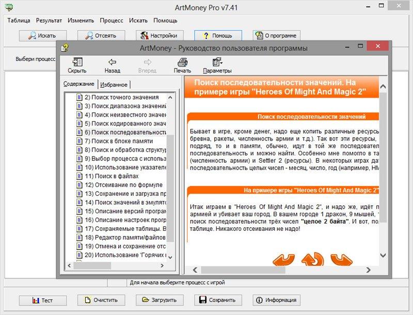Screen dimensions: 413x315
Task: Click the status text Для начала выберите процесс
Action: [177, 282]
